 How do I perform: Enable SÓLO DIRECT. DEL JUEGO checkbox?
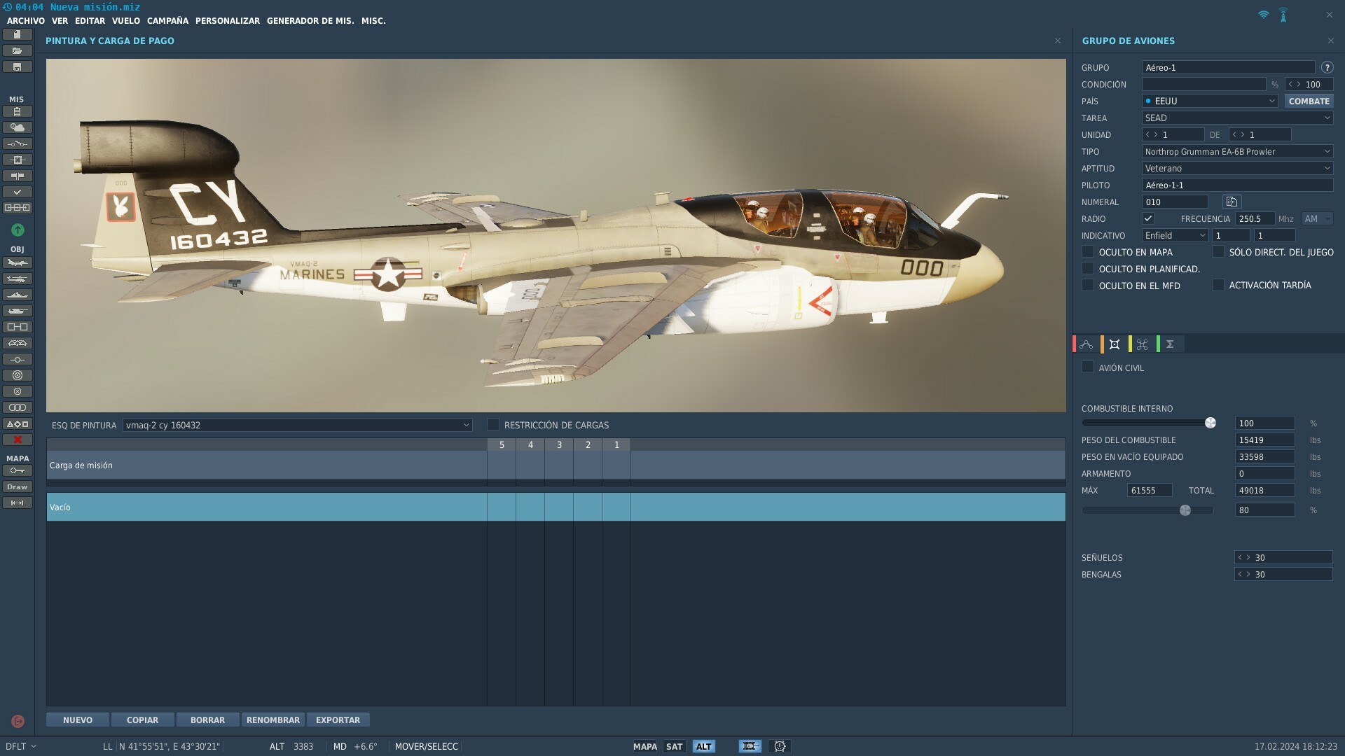click(1218, 252)
